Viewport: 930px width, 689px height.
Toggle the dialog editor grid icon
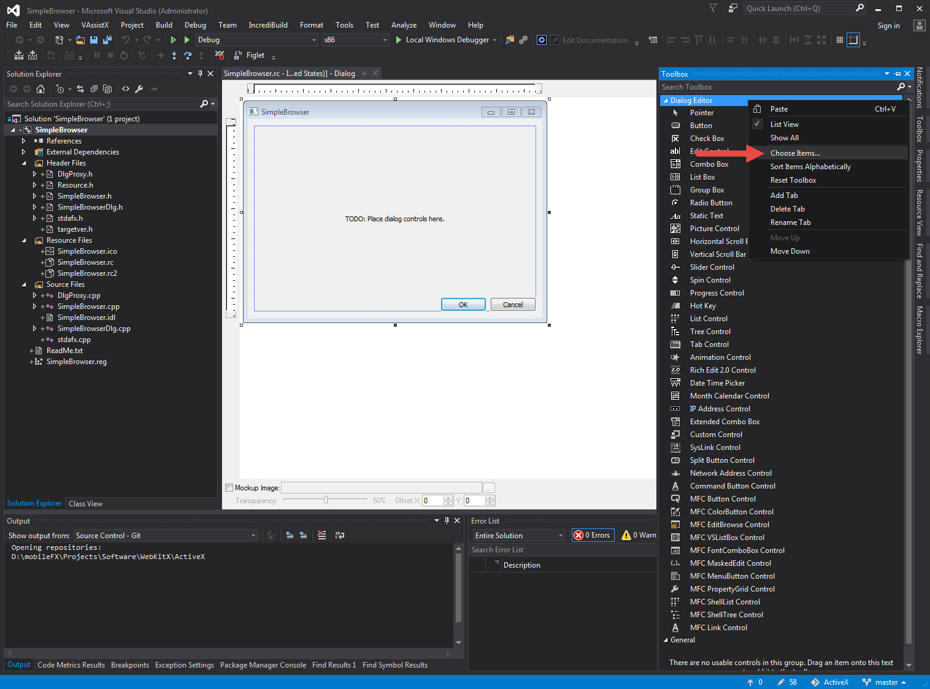tap(840, 40)
